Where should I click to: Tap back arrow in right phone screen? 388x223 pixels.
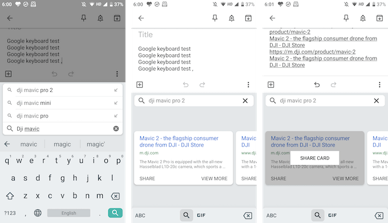pos(272,18)
